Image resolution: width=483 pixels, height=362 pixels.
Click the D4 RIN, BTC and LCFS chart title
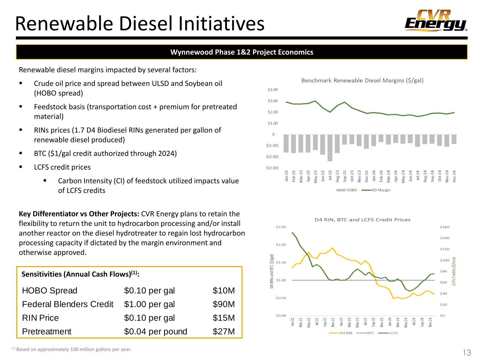pyautogui.click(x=362, y=220)
